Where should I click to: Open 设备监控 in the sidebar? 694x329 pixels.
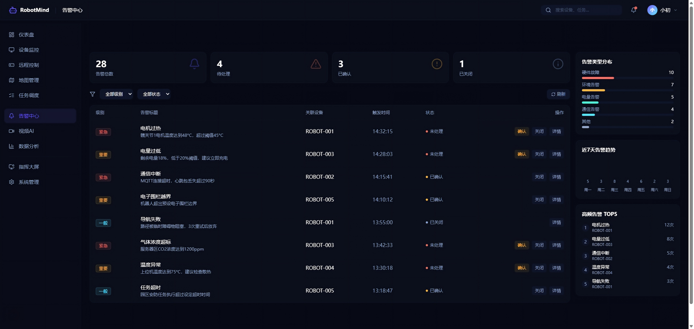[40, 50]
